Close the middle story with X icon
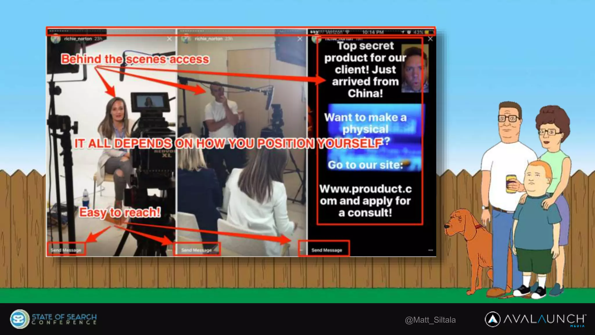595x335 pixels. (300, 39)
